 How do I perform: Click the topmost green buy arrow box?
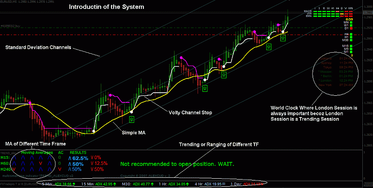click(x=283, y=38)
